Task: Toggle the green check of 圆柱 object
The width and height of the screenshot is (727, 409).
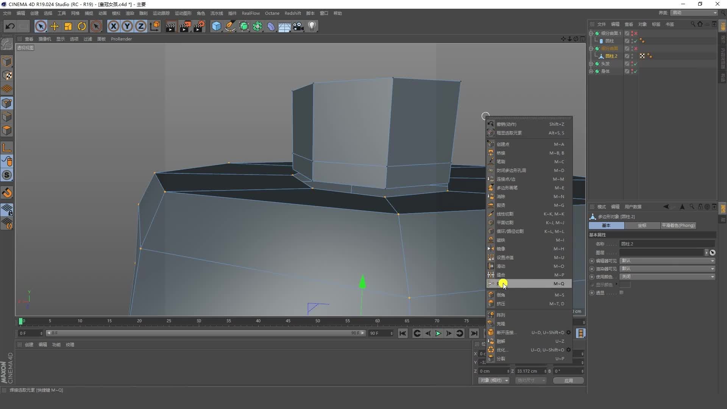Action: pyautogui.click(x=636, y=41)
